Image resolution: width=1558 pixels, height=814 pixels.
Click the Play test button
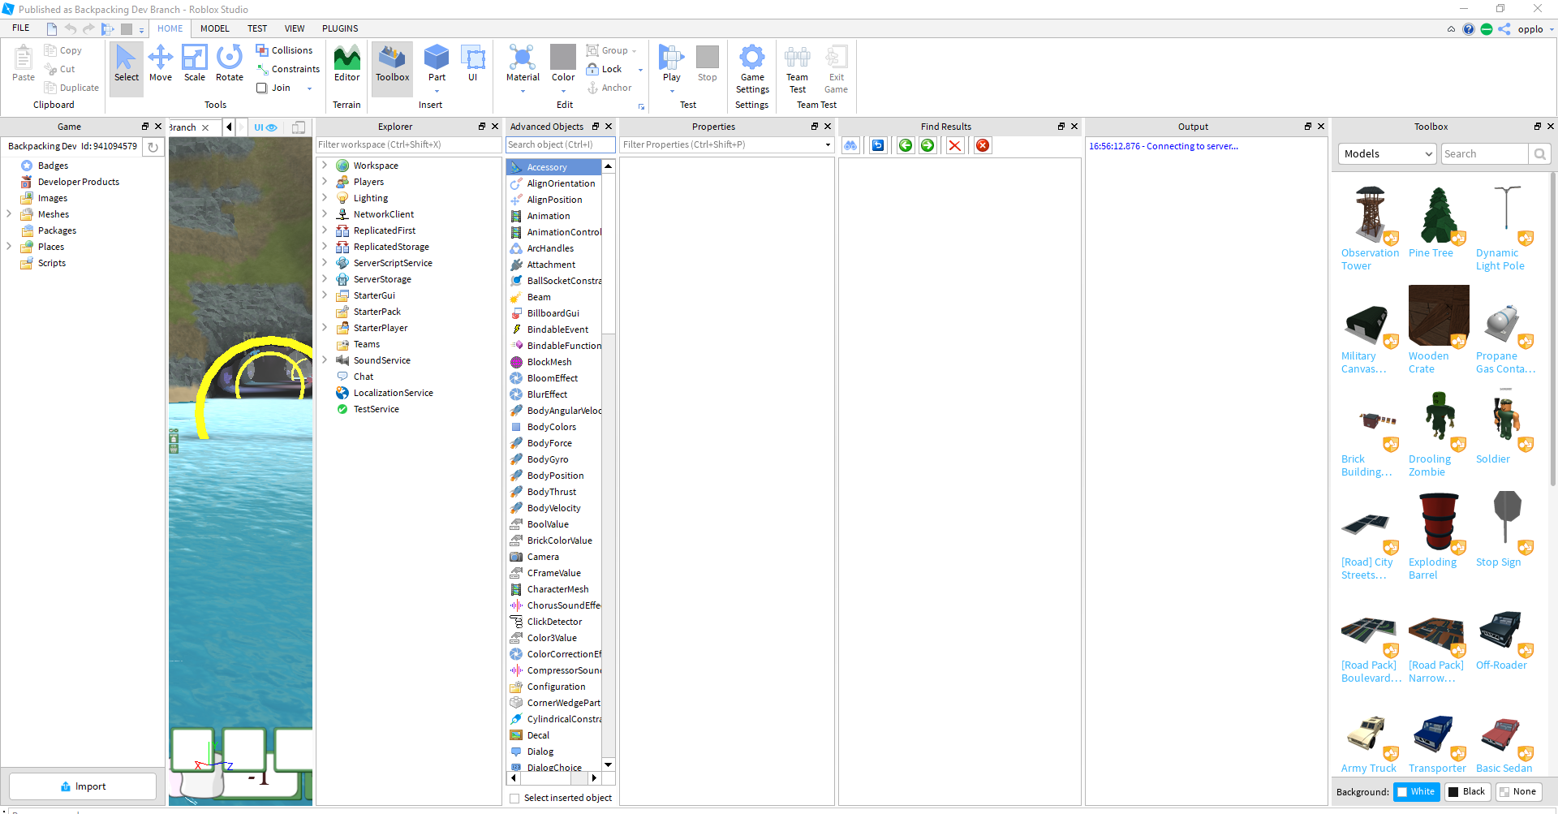671,59
